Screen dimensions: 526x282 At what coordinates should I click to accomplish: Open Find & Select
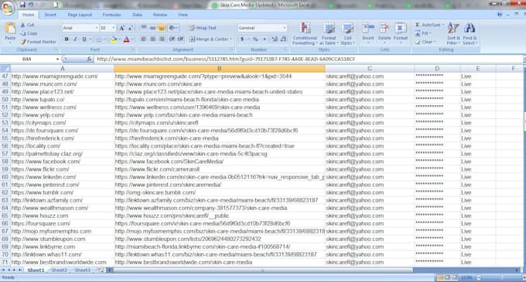point(470,34)
